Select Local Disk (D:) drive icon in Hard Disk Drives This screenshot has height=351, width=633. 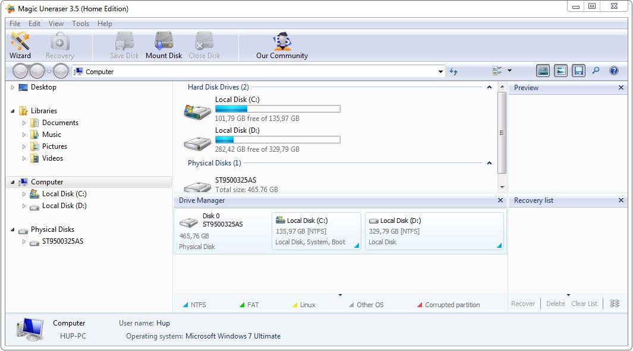[x=197, y=143]
